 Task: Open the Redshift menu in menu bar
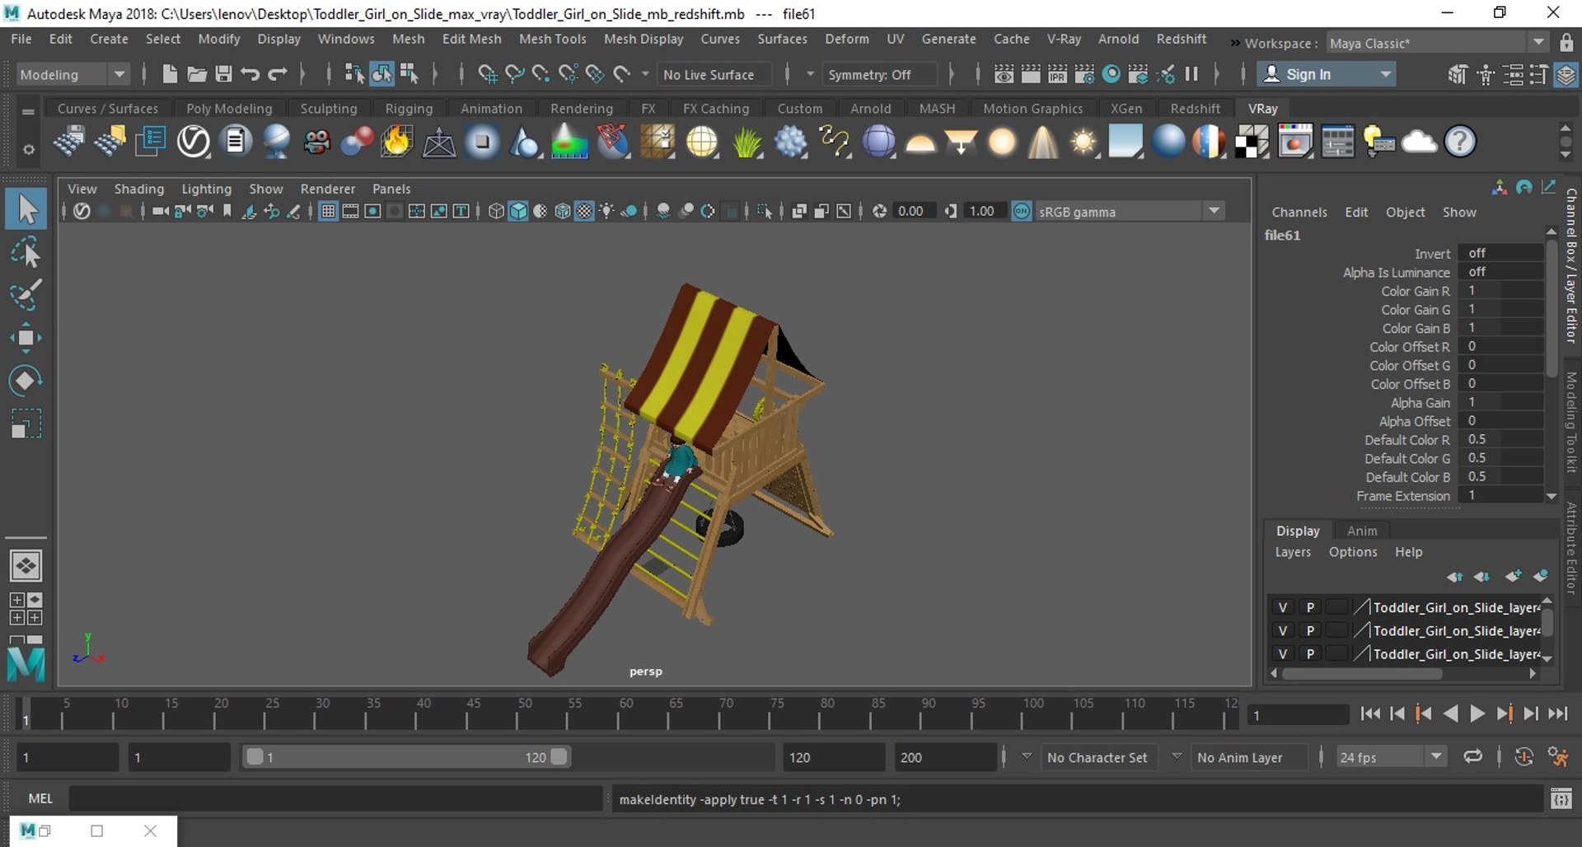1181,39
